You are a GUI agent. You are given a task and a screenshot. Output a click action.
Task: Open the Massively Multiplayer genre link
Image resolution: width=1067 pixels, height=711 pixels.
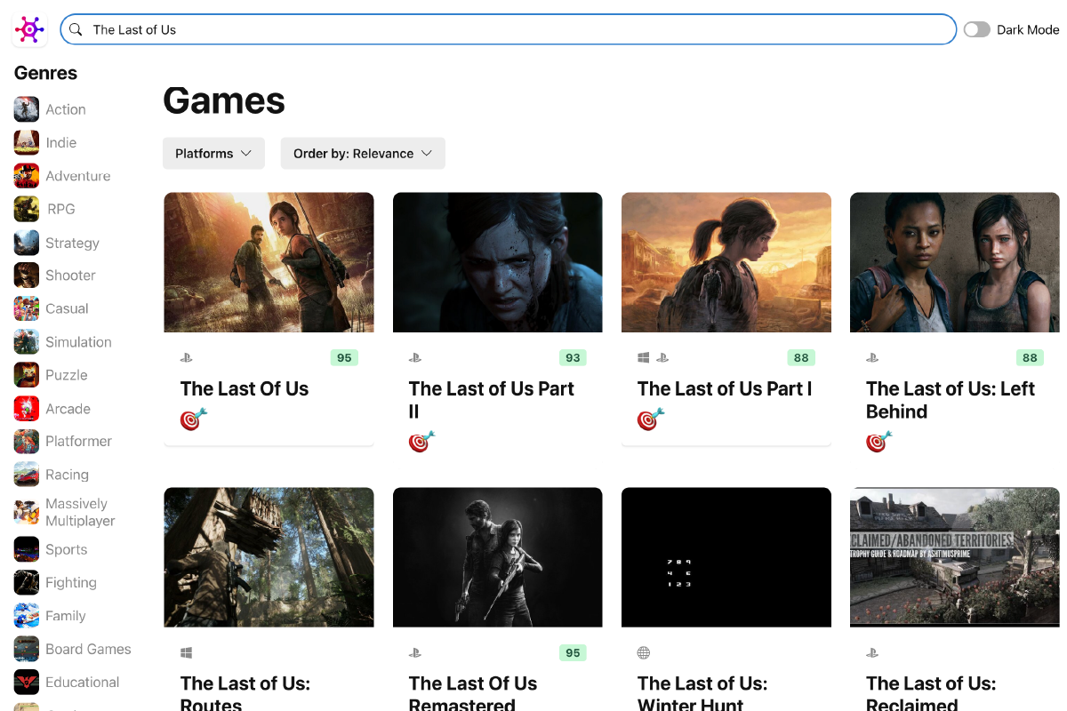81,512
